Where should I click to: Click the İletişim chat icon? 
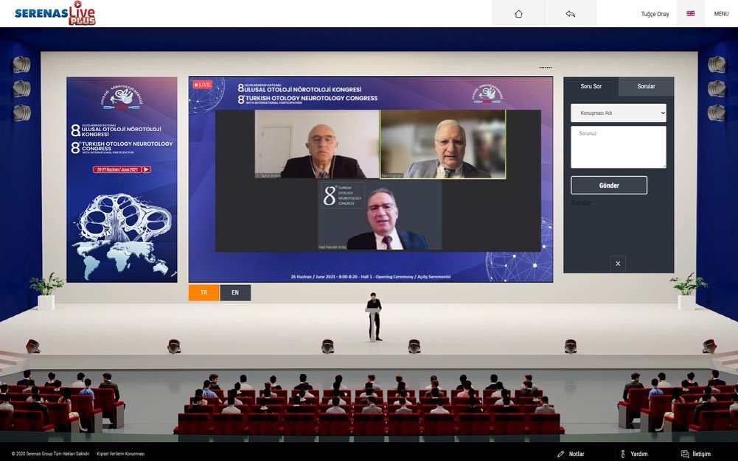(685, 454)
